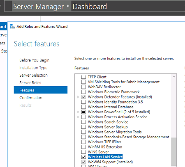Check the WinRM IIS Extension box

[83, 147]
